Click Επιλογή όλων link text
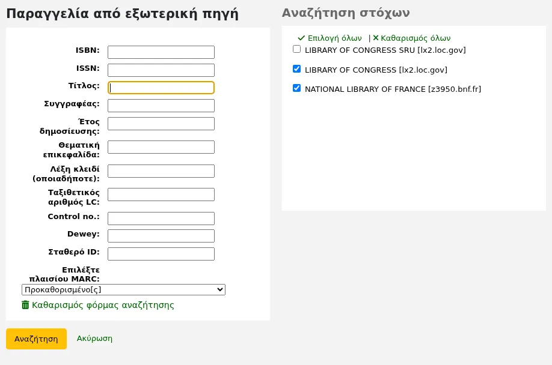 tap(335, 38)
